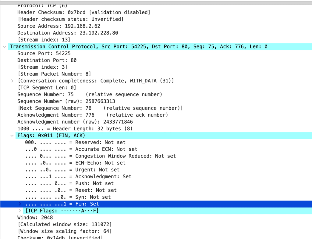Choose the Push: Not set flag row
The width and height of the screenshot is (312, 239).
tap(69, 183)
